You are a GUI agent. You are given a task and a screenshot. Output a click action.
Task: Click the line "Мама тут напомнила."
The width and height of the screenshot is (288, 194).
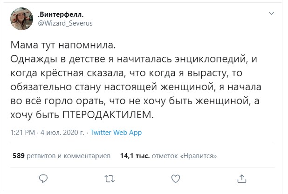coord(62,47)
